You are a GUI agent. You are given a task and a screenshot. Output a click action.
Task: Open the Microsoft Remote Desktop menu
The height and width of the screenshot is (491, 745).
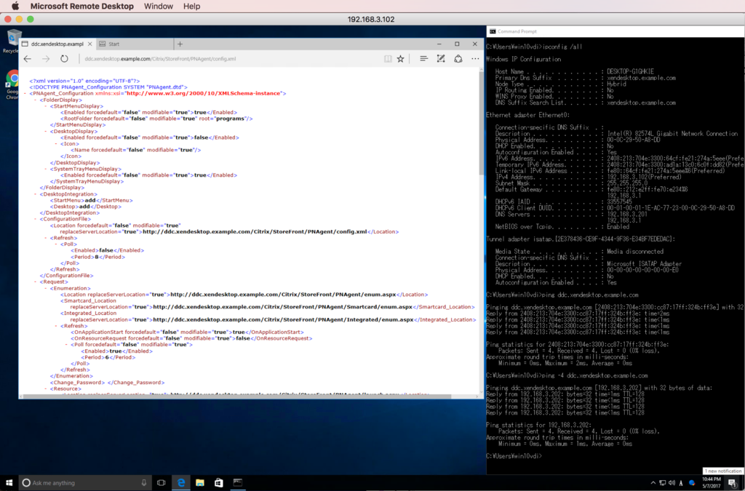point(81,6)
